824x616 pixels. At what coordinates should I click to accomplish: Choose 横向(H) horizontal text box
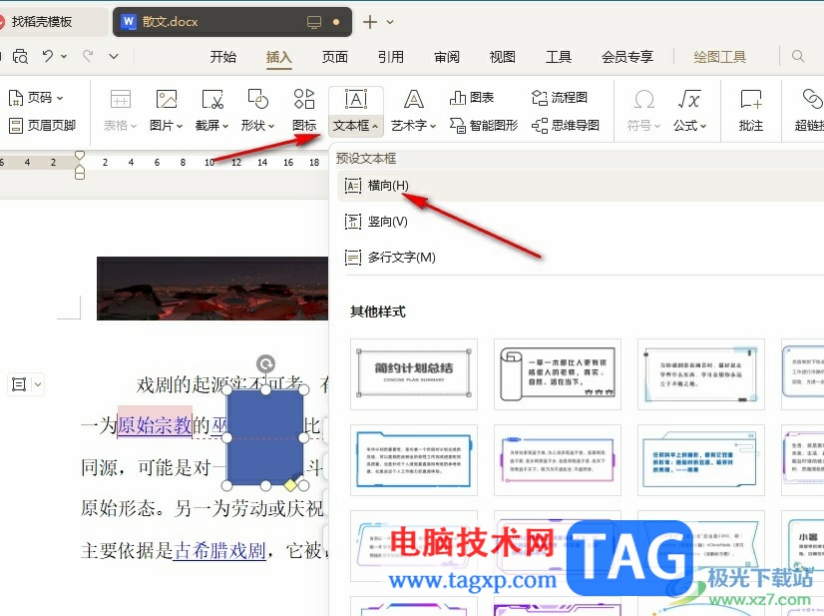[x=581, y=185]
